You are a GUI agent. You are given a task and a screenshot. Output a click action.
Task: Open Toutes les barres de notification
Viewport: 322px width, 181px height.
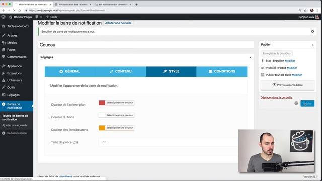tap(15, 117)
